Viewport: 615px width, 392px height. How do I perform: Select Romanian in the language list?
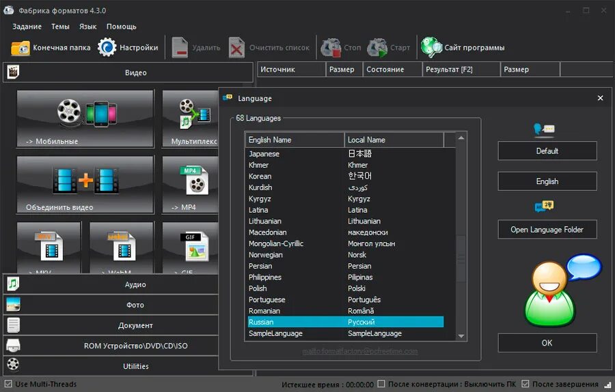pos(345,311)
